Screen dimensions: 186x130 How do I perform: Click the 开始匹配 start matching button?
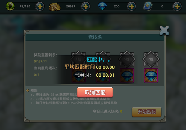pyautogui.click(x=147, y=112)
